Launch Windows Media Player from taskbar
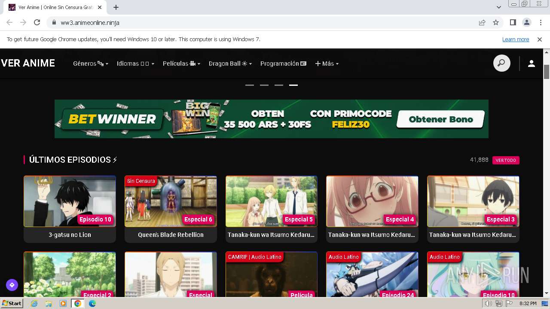 pos(63,303)
